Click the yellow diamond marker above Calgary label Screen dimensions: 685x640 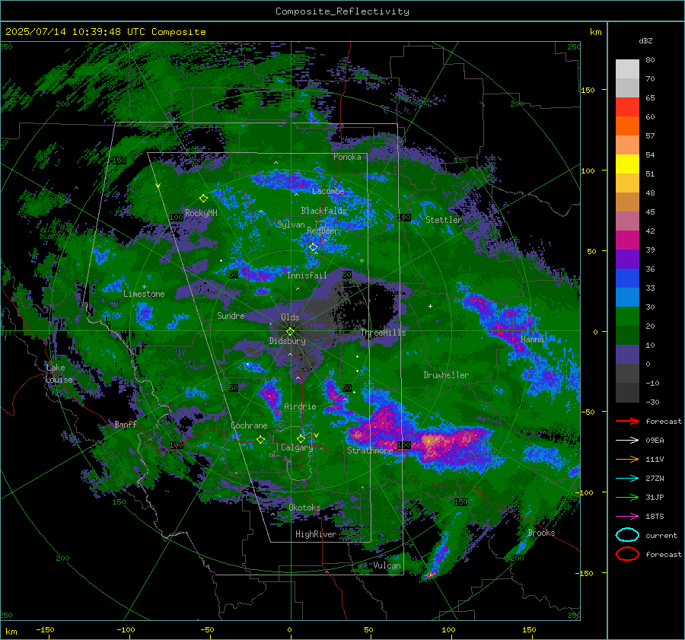coord(301,438)
